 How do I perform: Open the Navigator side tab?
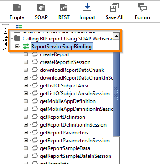(x=6, y=39)
